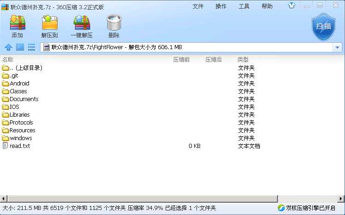This screenshot has height=215, width=345.
Task: Click the 一键解压 (One-click extract) icon
Action: pyautogui.click(x=82, y=23)
